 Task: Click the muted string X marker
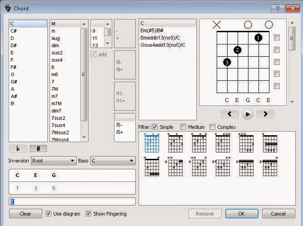[217, 25]
